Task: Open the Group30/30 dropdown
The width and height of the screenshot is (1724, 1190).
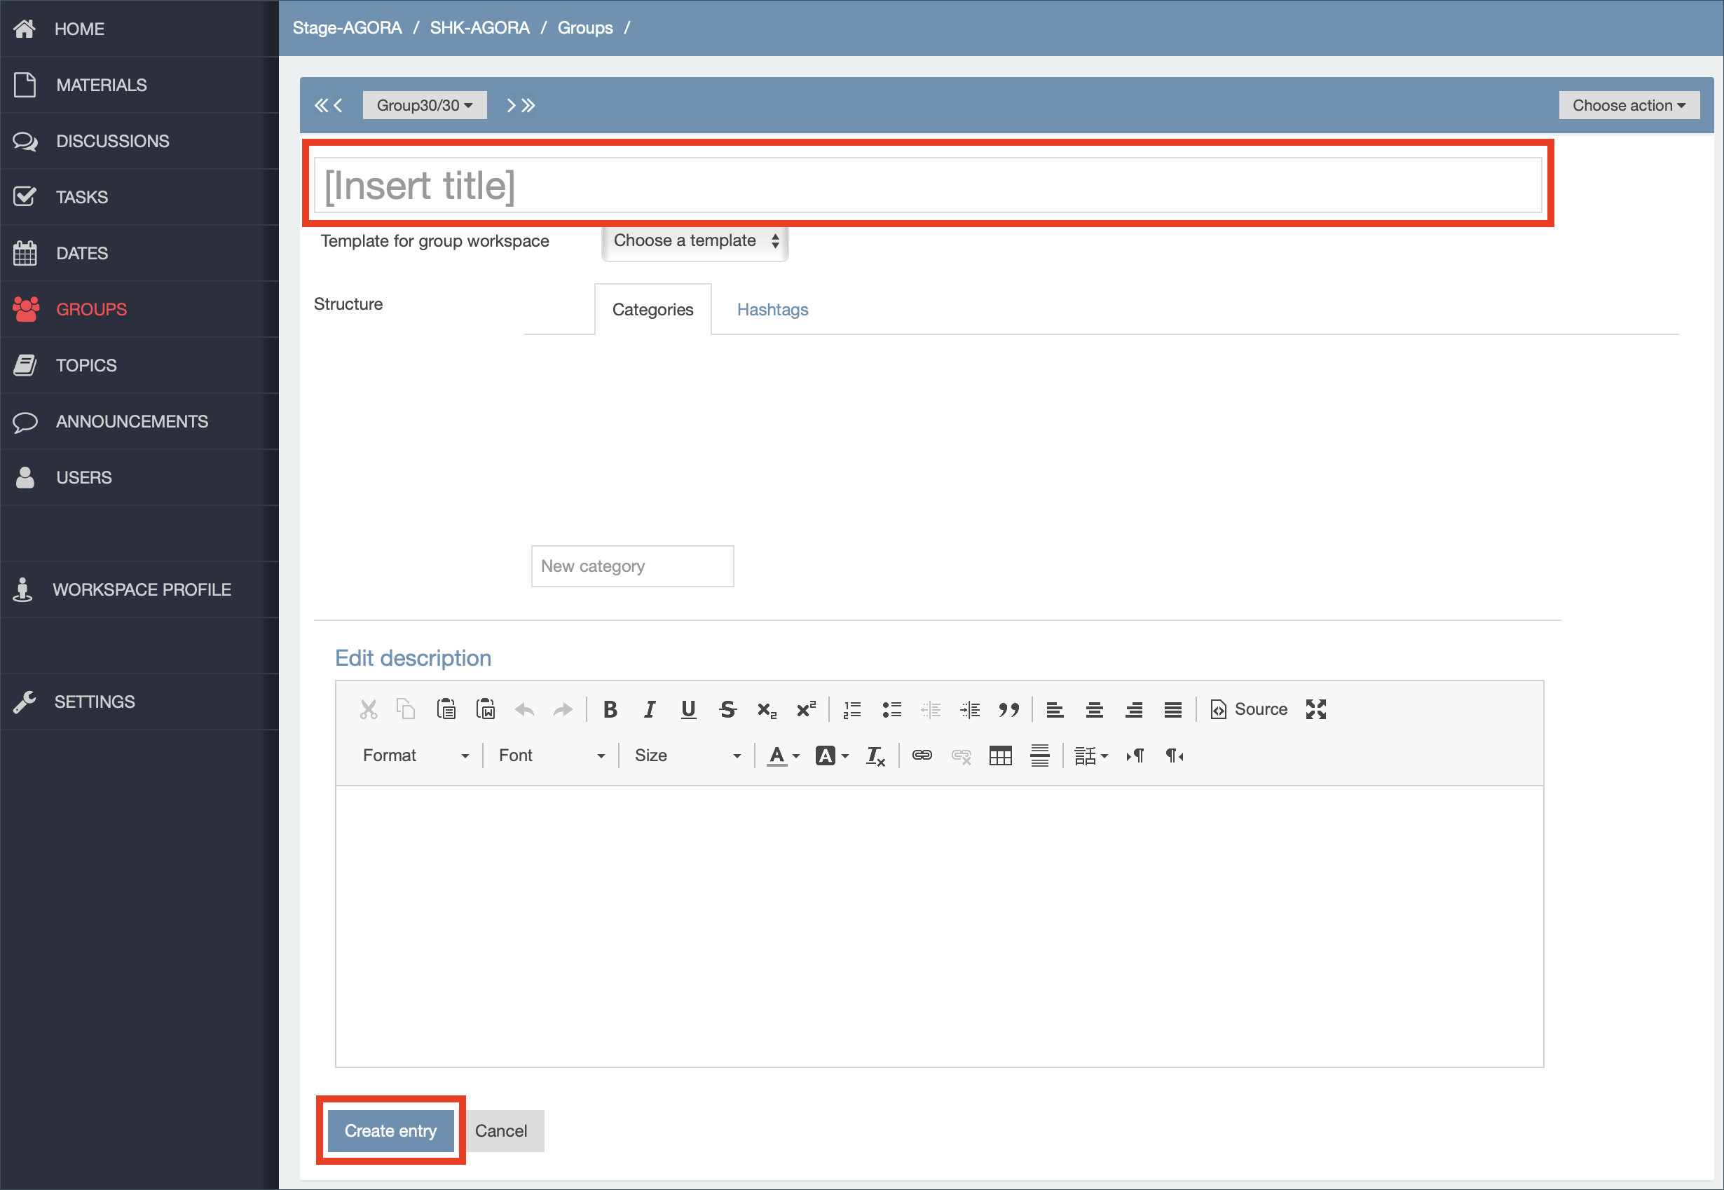Action: tap(424, 105)
